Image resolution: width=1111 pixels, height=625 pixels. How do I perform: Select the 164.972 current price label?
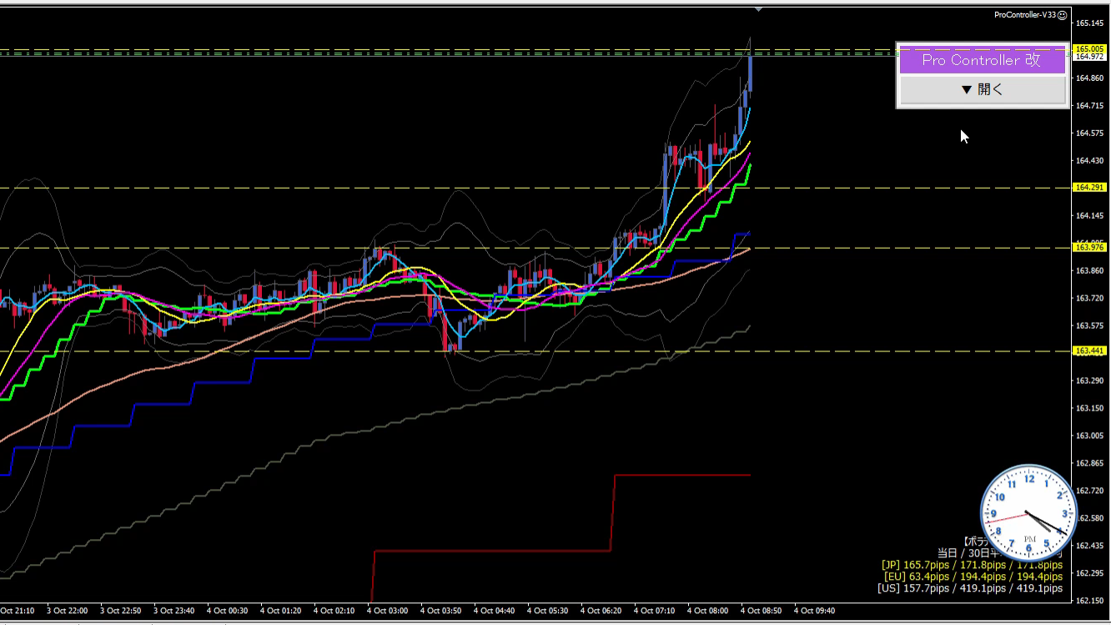(1090, 57)
